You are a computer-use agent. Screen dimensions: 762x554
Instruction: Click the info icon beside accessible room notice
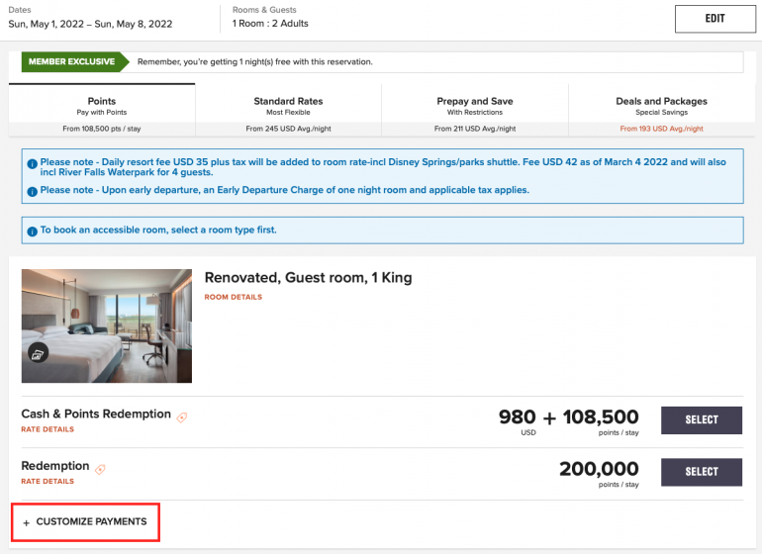tap(33, 231)
